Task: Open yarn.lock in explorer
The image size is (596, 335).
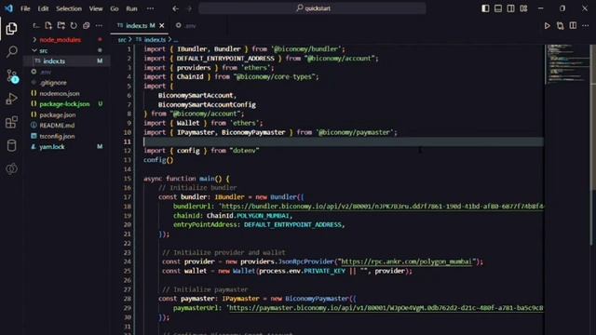Action: (52, 147)
